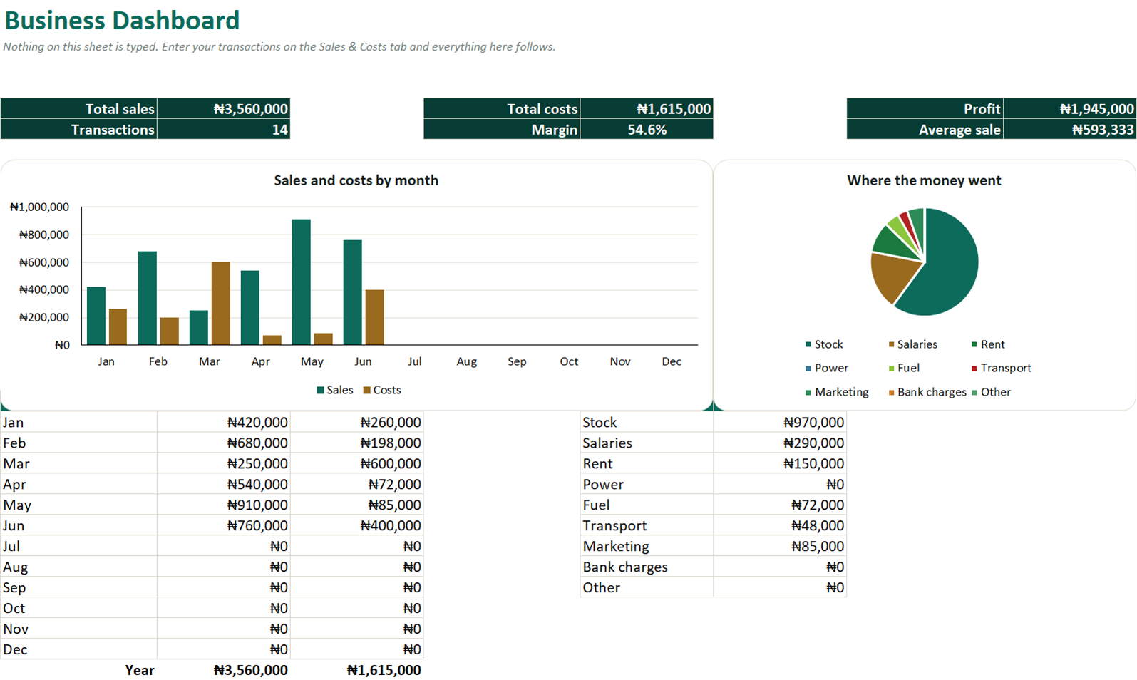Click the Salaries amount ₦290,000 cell
Screen dimensions: 1137x680
click(779, 443)
